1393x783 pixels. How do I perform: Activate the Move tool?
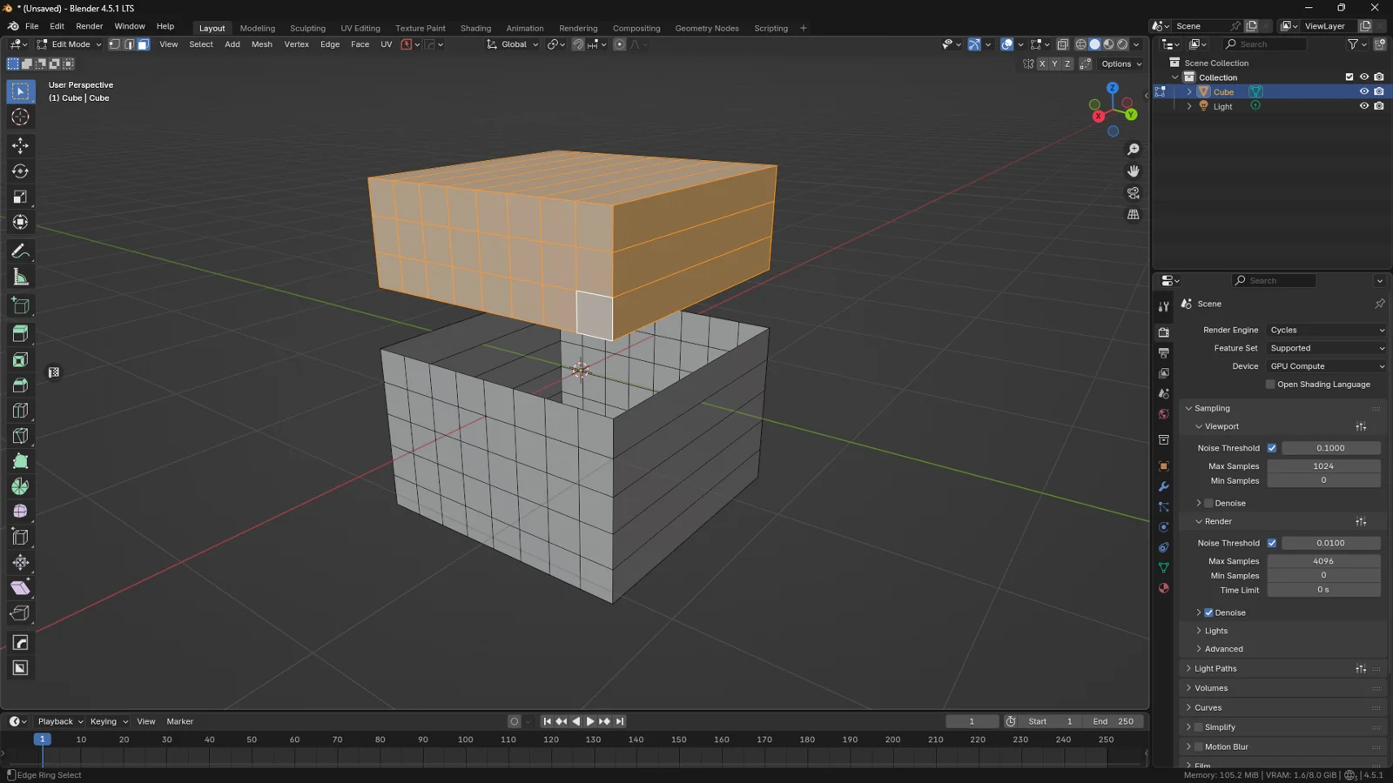20,145
